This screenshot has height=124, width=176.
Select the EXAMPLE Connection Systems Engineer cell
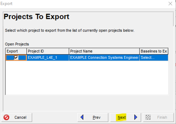coord(104,58)
